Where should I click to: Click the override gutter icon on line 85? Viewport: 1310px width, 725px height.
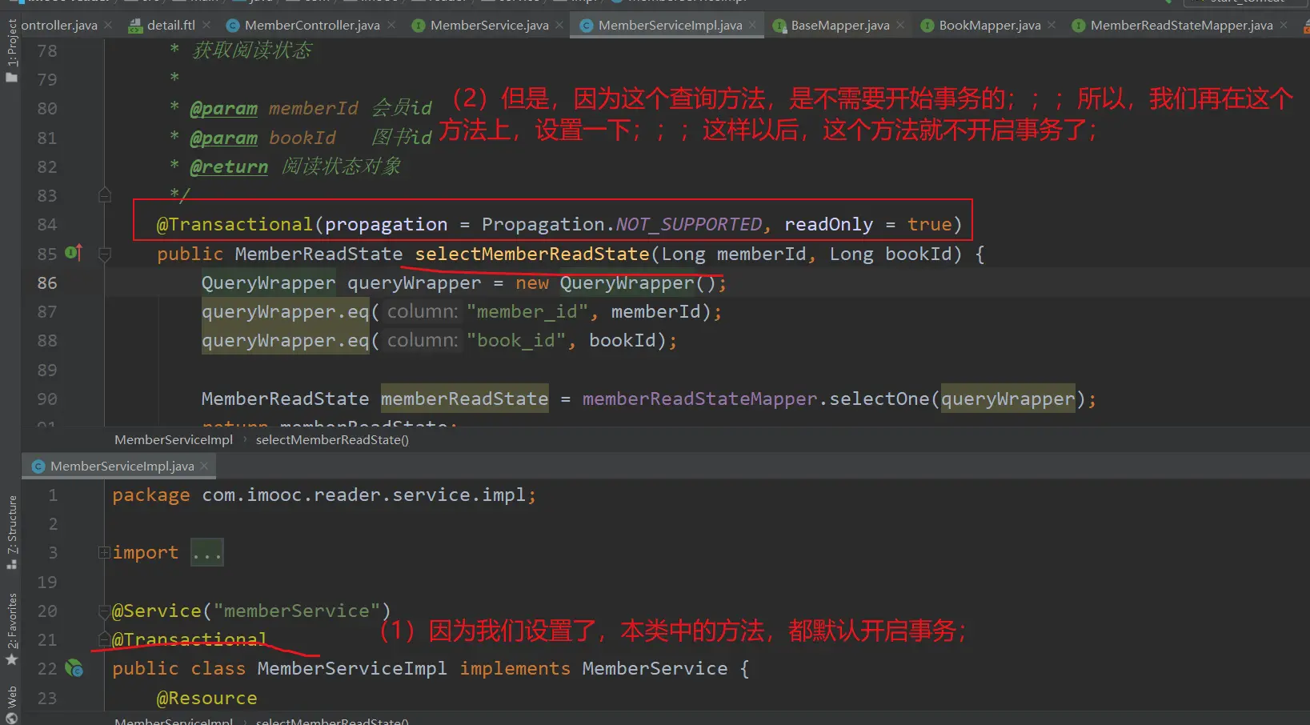click(74, 253)
